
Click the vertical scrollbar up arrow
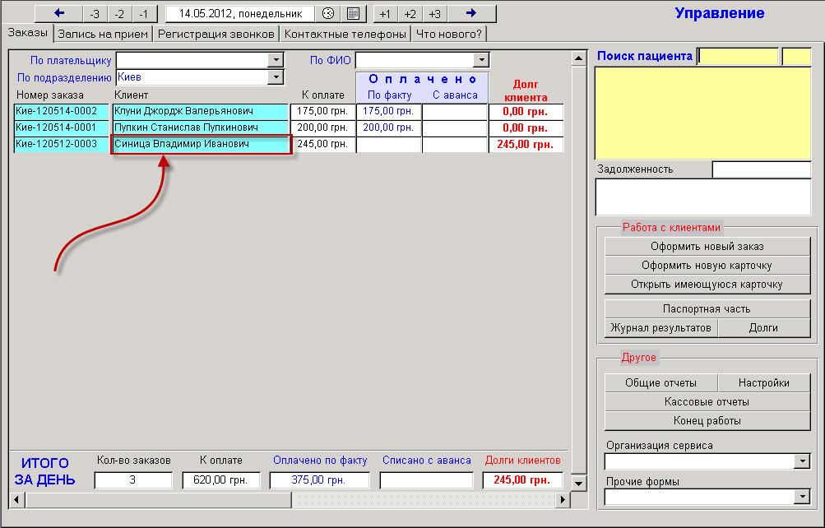579,58
